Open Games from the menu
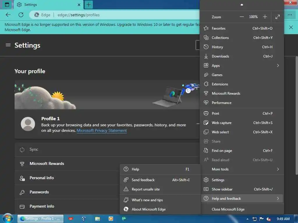The width and height of the screenshot is (298, 223). pos(242,75)
